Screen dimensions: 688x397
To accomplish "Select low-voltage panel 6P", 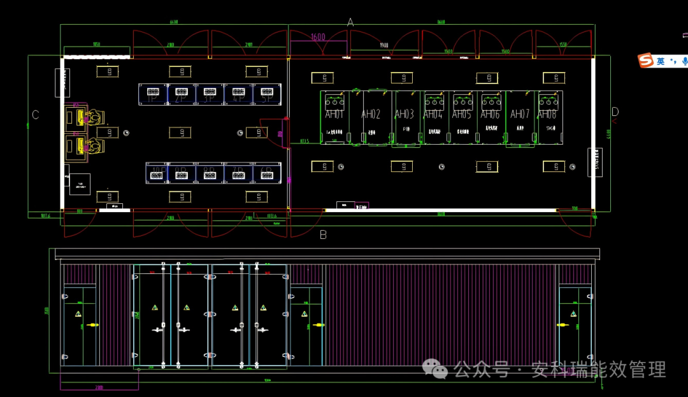I will click(267, 173).
